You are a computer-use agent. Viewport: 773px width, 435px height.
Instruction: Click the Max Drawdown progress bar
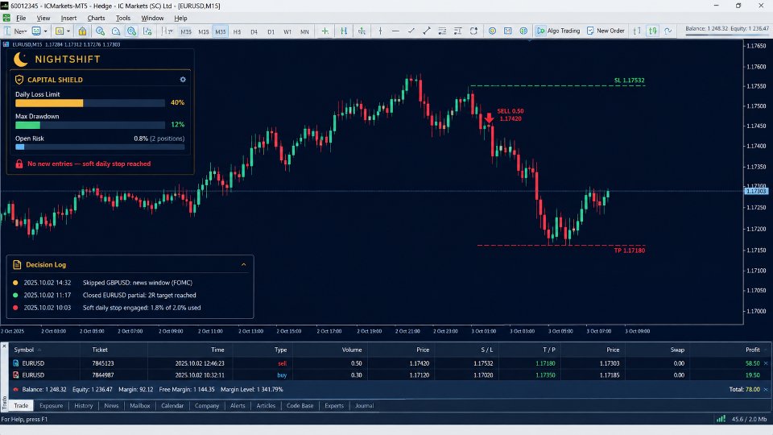click(90, 126)
